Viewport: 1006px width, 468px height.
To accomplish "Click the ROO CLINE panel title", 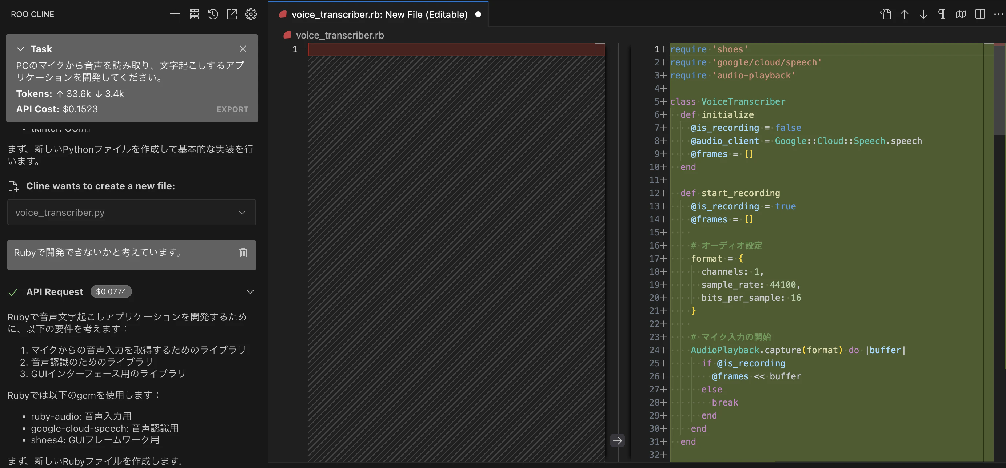I will coord(32,15).
